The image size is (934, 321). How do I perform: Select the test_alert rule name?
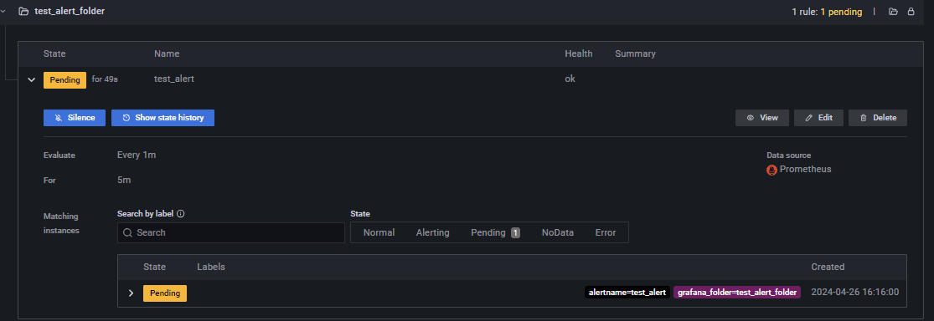pyautogui.click(x=174, y=79)
